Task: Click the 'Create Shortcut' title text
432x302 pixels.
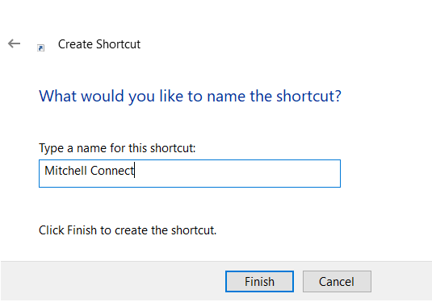Action: pos(99,44)
